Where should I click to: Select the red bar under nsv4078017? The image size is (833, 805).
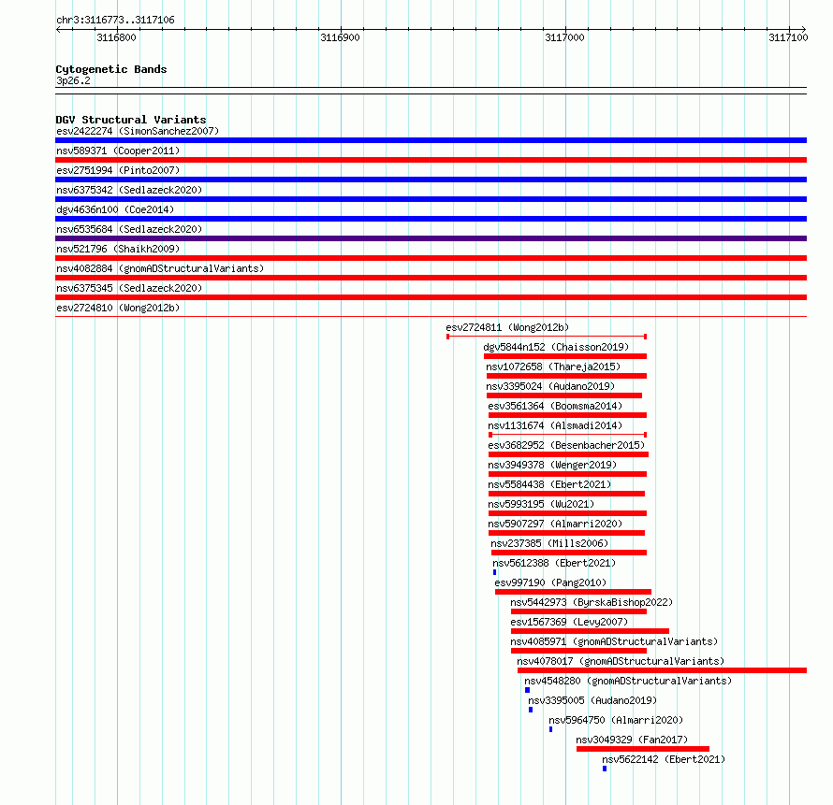(x=662, y=670)
